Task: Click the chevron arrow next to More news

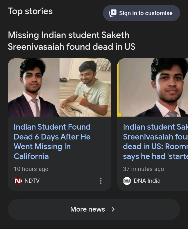Action: pos(113,209)
